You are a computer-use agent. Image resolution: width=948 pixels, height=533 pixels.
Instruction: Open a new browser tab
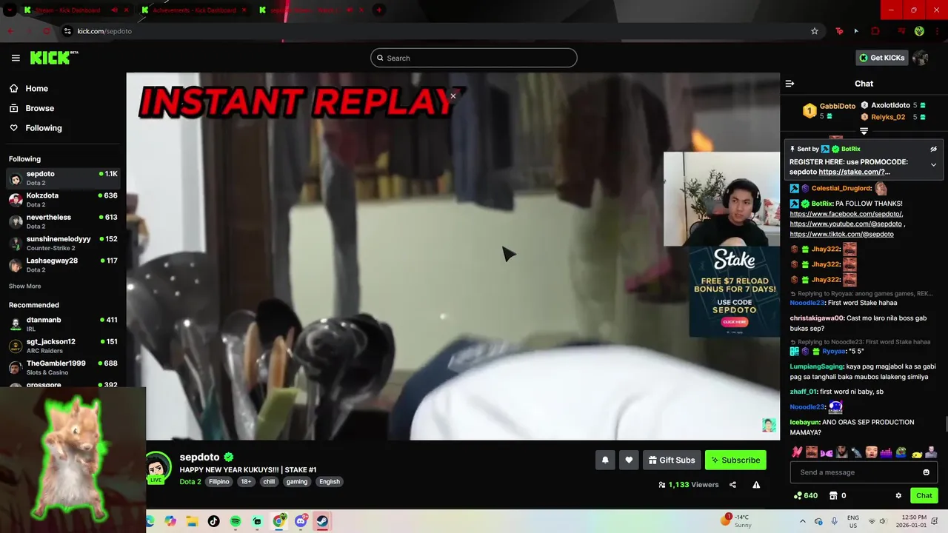pos(378,10)
